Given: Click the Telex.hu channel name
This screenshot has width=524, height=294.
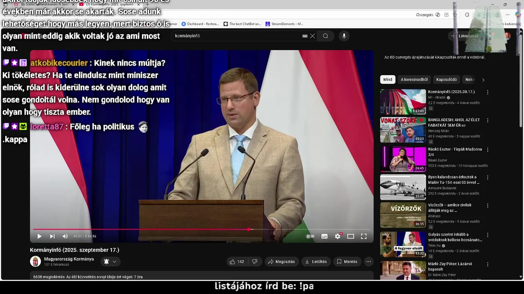Looking at the screenshot, I should 434,246.
